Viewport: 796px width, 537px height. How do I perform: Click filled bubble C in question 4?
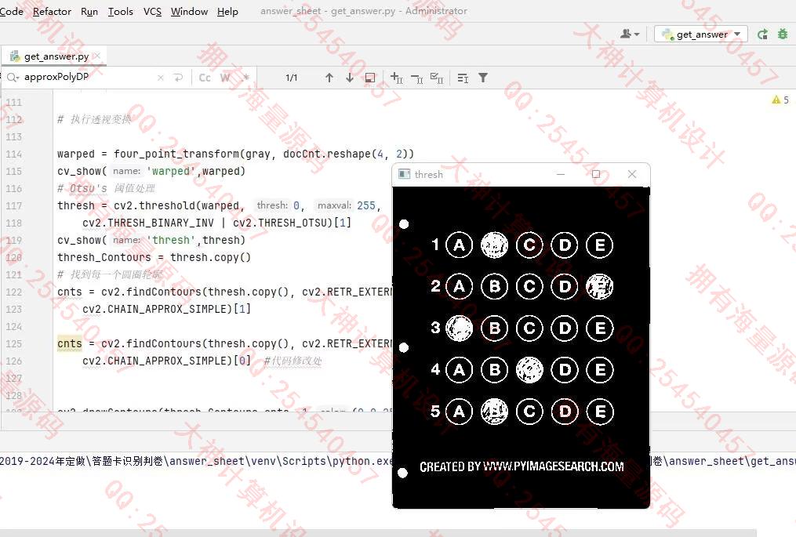pos(529,370)
